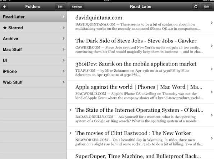214x159 pixels.
Task: Click chevron of Dark Side of Steve Jobs article
Action: (212, 46)
